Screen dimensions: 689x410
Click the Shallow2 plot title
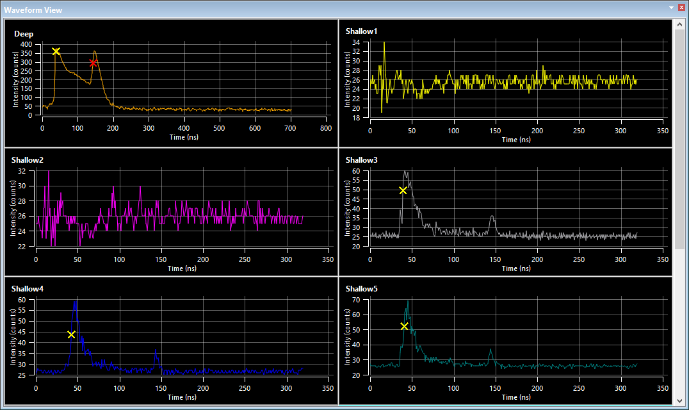[x=28, y=160]
